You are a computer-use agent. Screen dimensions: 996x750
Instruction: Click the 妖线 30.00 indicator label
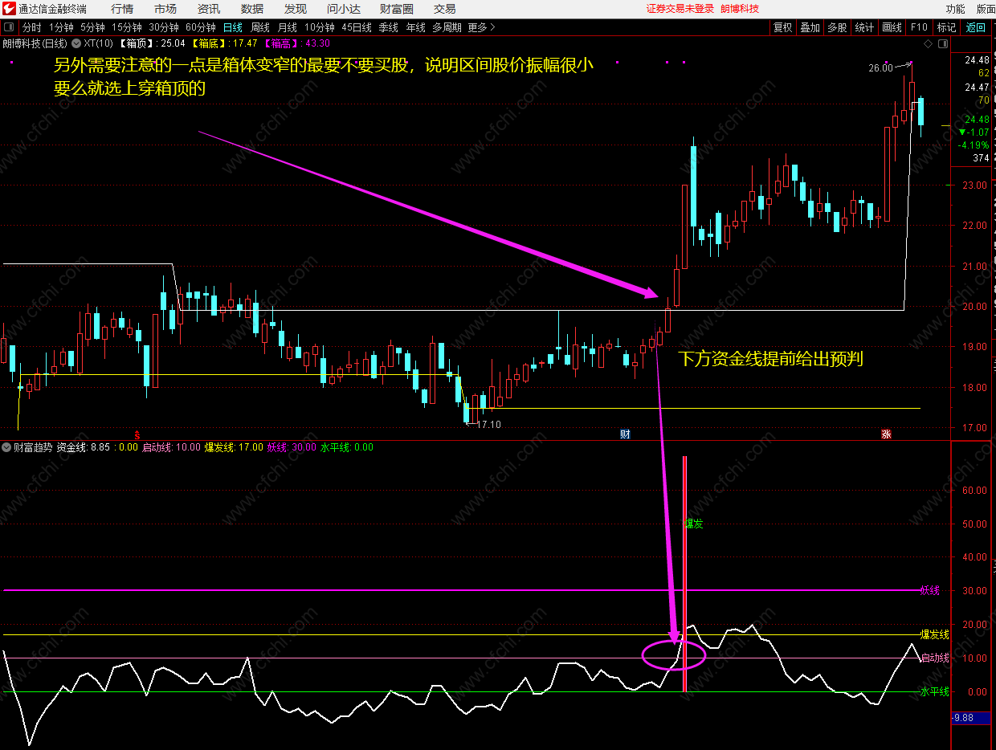(x=292, y=447)
